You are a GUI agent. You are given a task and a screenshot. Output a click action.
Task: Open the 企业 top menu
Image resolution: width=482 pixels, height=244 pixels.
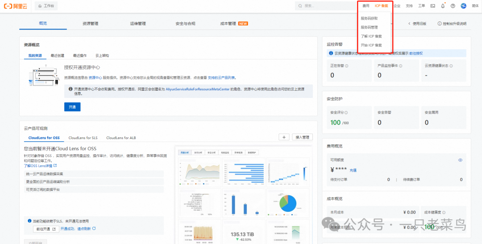[397, 6]
